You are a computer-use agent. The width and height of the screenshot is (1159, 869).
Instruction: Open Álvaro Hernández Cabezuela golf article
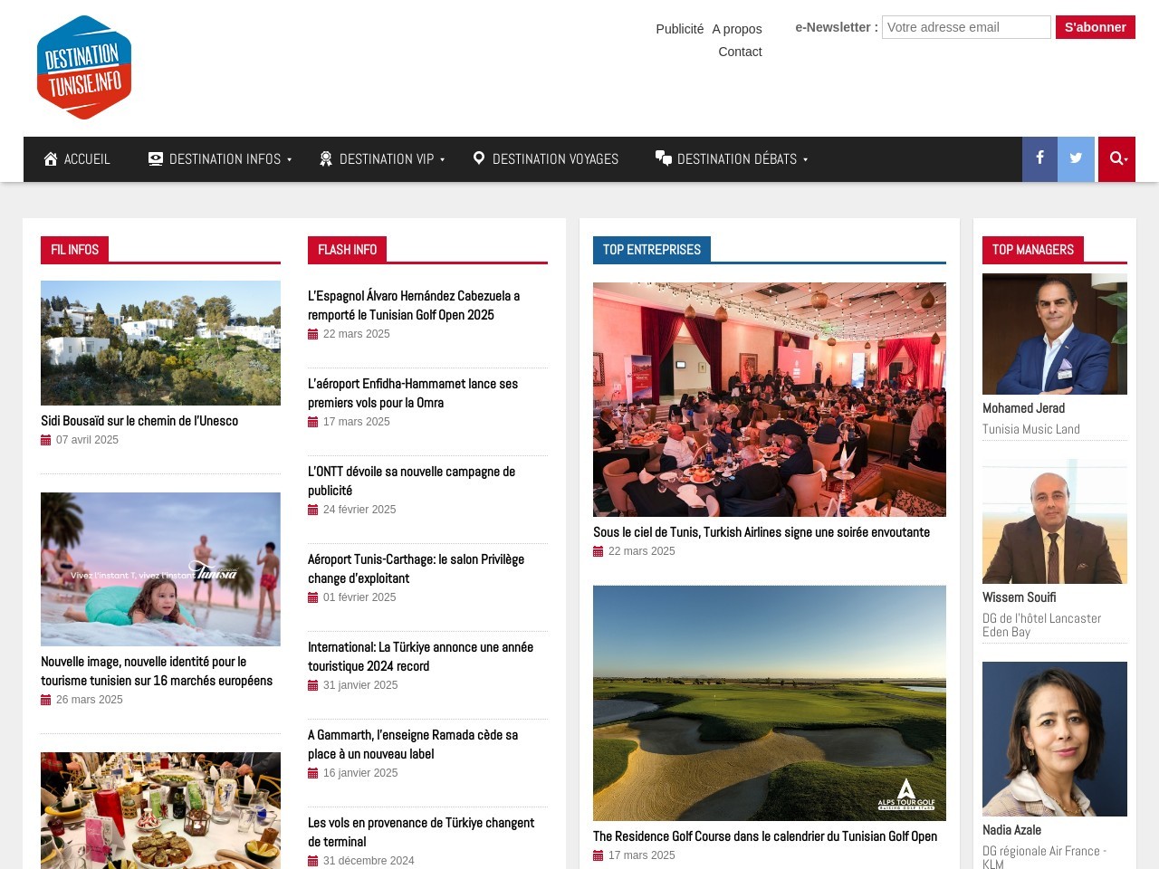414,305
